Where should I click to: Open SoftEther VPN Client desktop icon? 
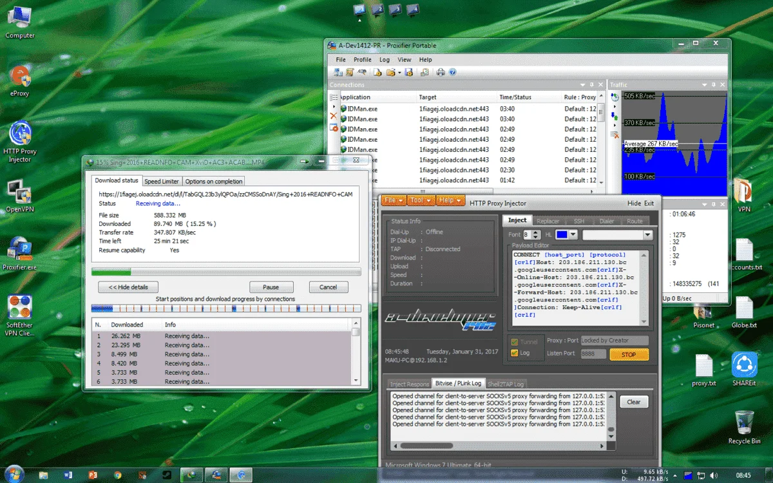pos(20,316)
